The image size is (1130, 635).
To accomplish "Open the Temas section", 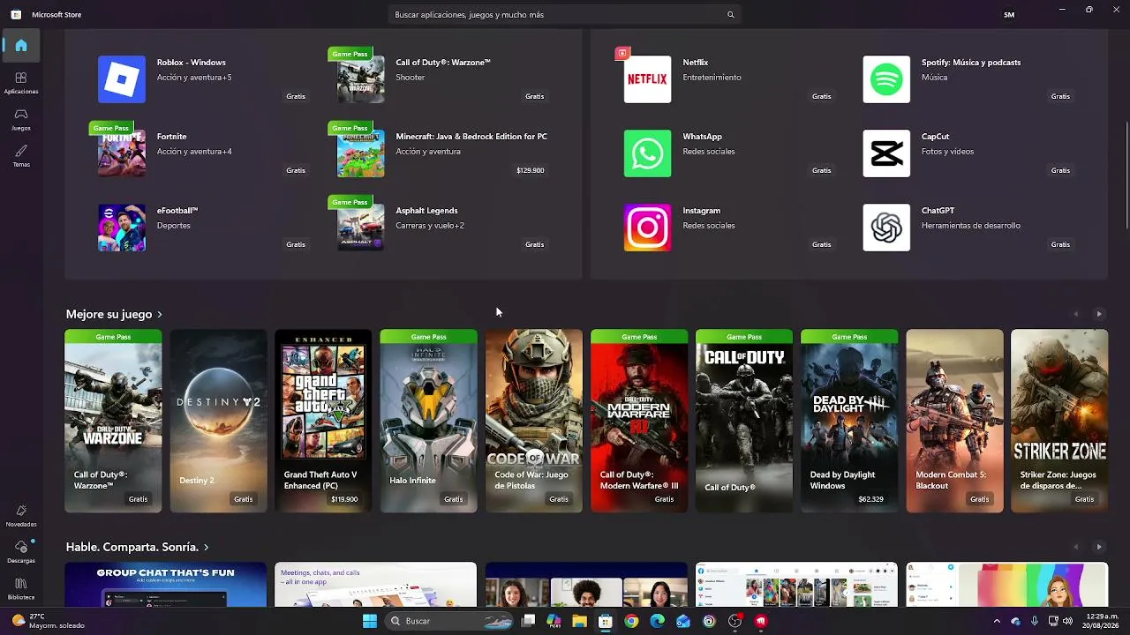I will pos(21,156).
